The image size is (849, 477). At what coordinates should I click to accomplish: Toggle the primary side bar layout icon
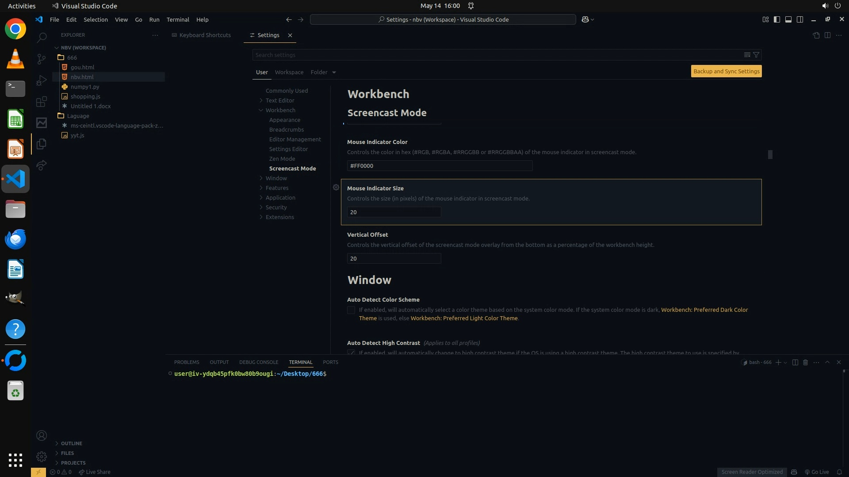pos(777,19)
